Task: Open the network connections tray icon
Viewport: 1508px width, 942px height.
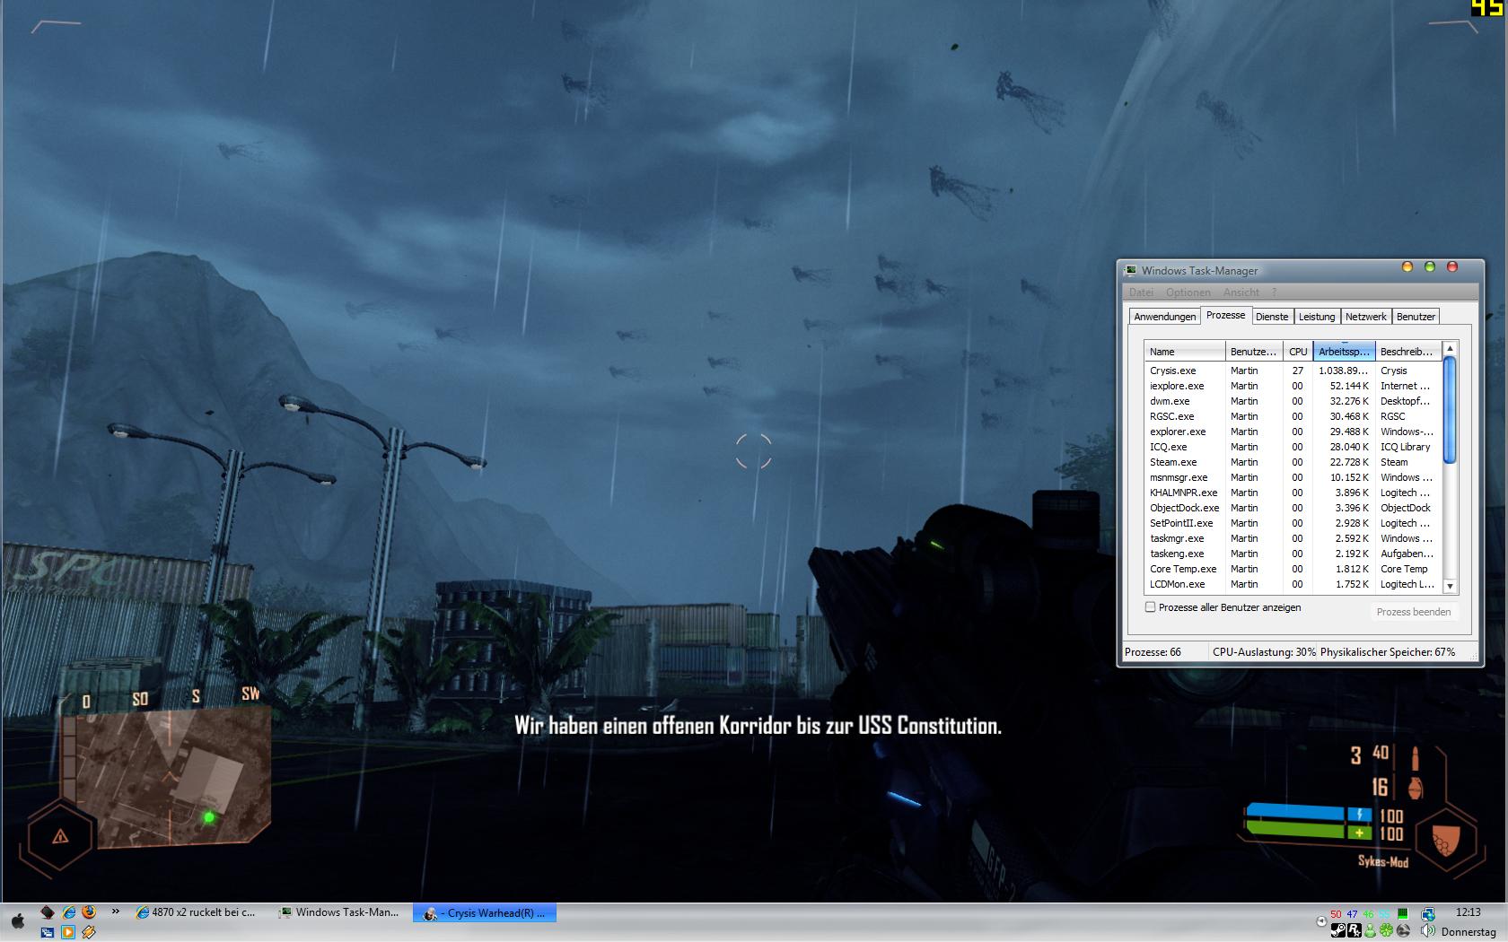Action: coord(1427,914)
